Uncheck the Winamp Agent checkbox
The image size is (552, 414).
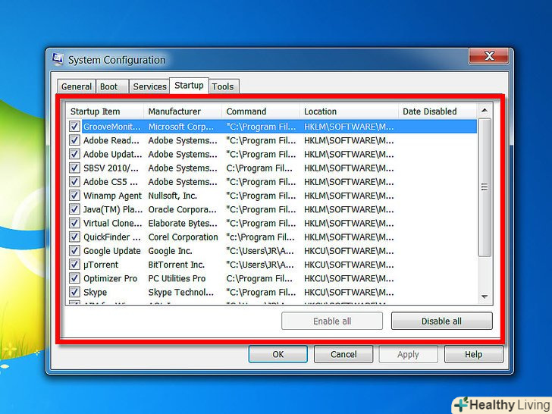[x=74, y=196]
